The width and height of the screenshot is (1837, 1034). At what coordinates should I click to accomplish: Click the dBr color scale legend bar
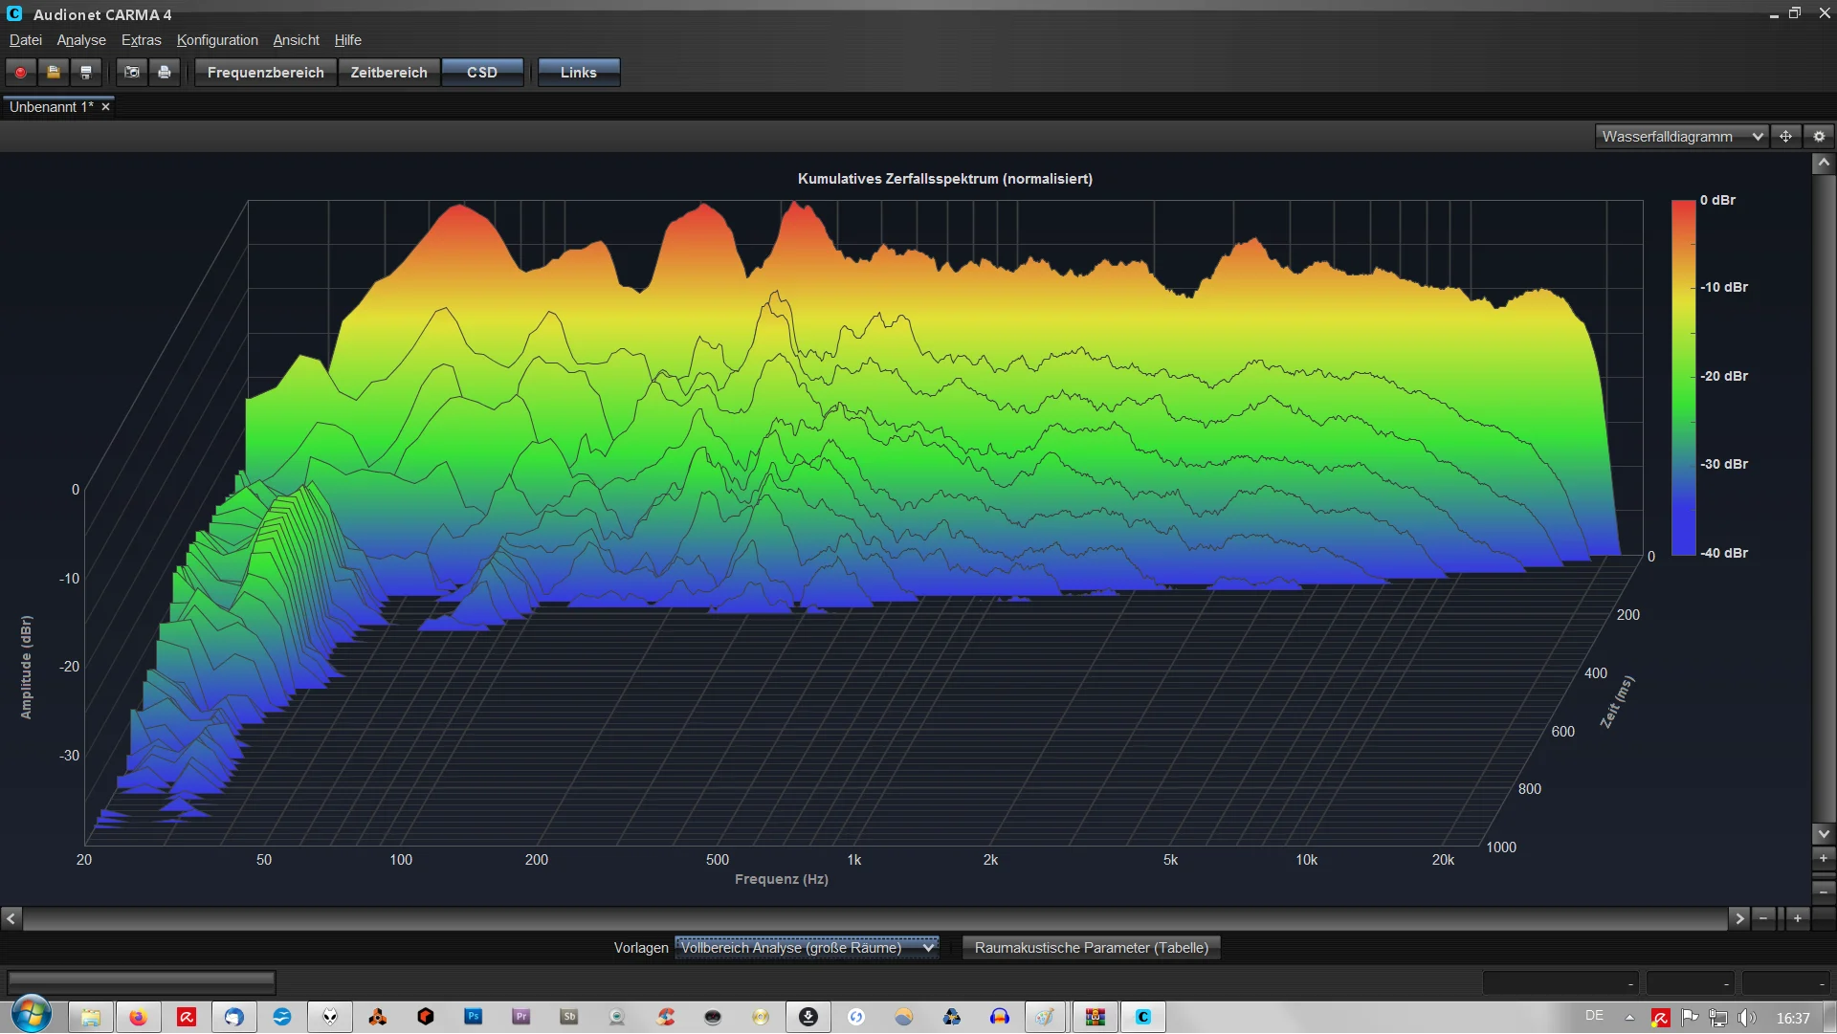tap(1683, 377)
